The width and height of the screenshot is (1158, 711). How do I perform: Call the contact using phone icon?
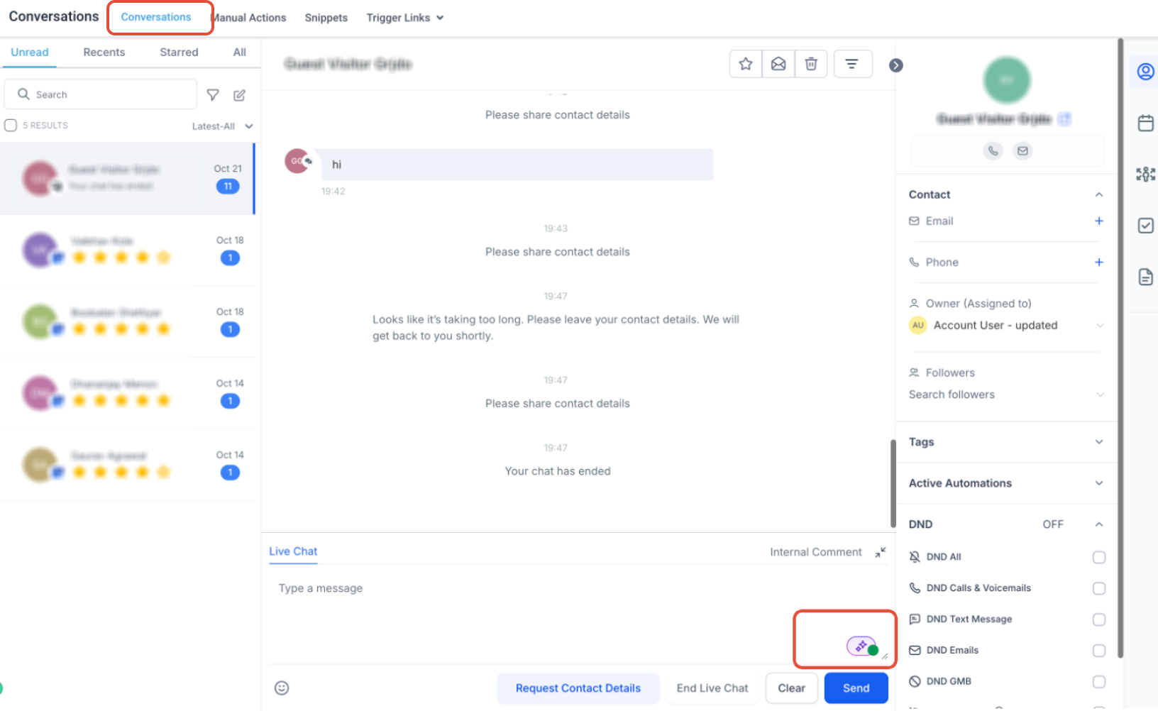(x=993, y=150)
